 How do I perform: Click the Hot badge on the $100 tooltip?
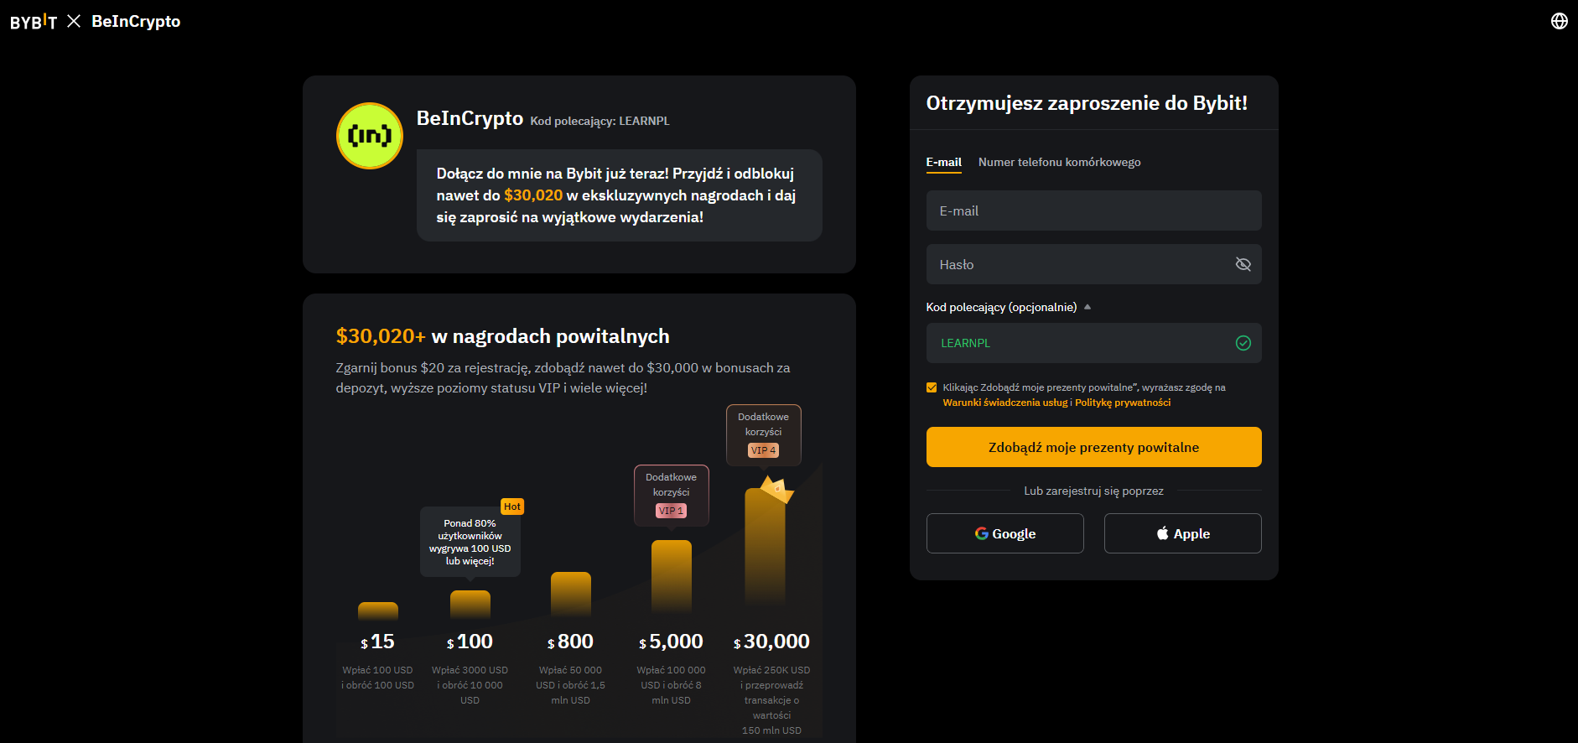tap(511, 507)
